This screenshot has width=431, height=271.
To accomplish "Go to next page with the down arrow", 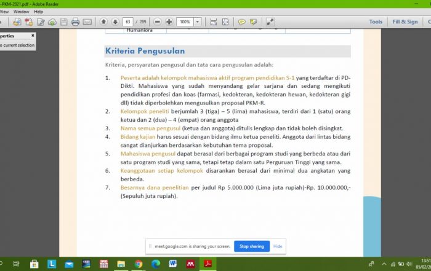I will [x=114, y=22].
